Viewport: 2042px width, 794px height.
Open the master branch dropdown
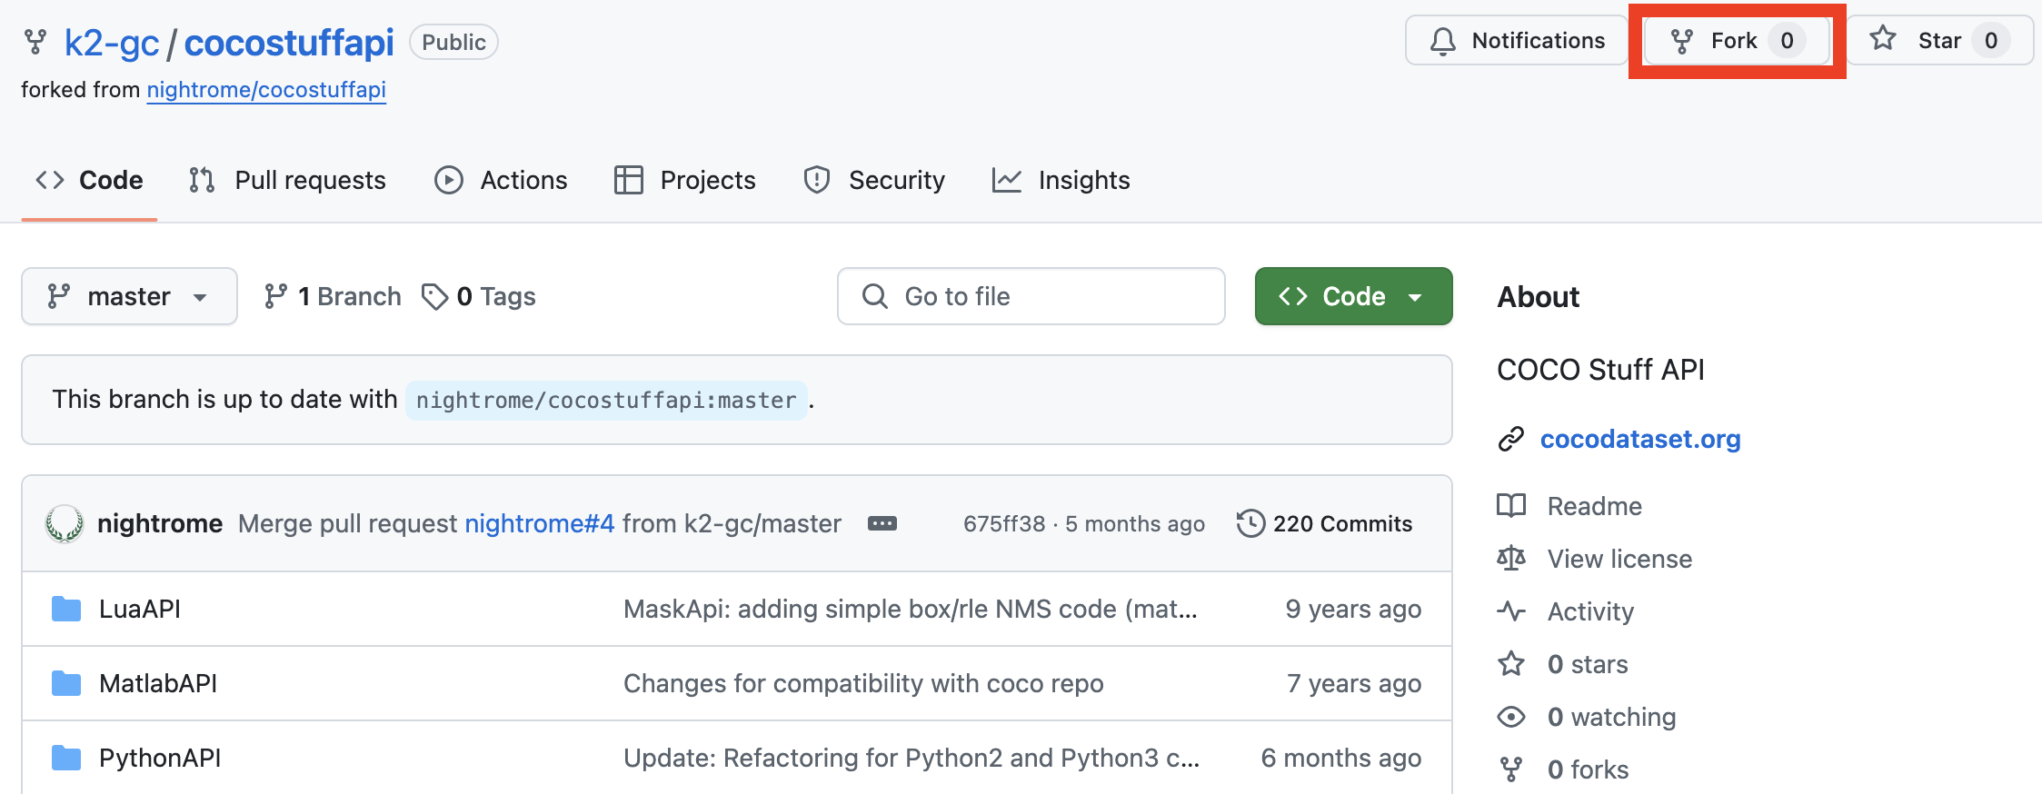(129, 296)
